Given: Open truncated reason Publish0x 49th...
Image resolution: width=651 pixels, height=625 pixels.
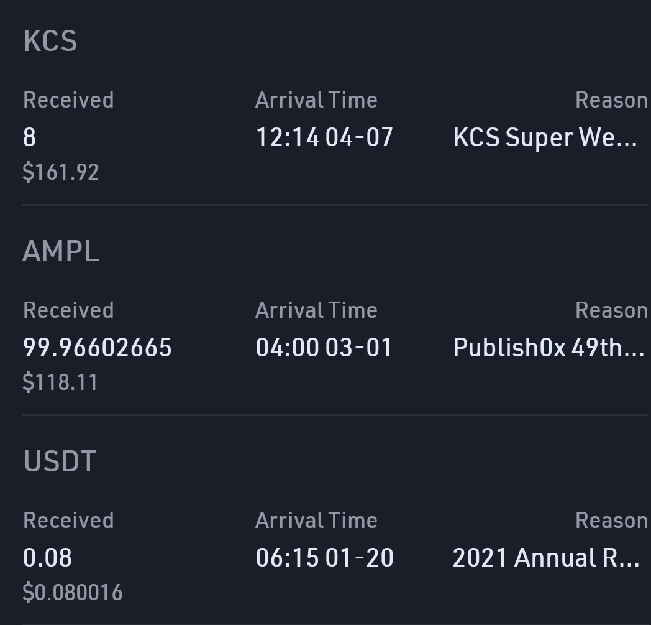Looking at the screenshot, I should (x=549, y=348).
